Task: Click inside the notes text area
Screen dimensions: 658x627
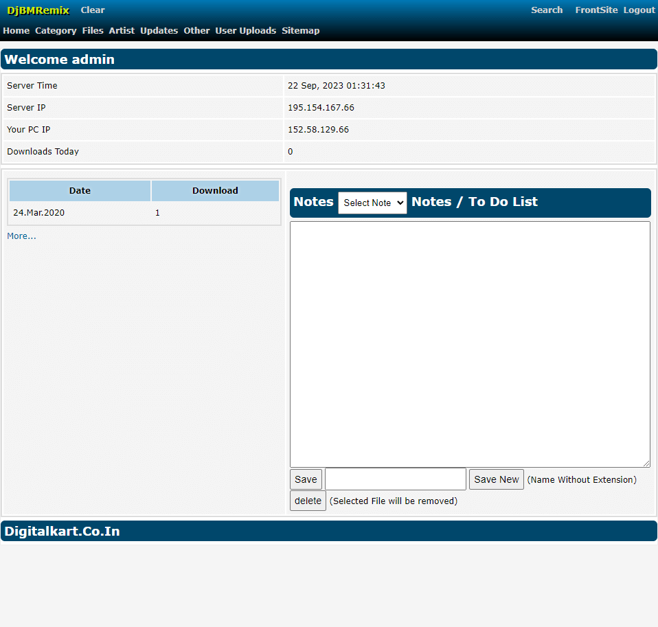Action: [470, 343]
